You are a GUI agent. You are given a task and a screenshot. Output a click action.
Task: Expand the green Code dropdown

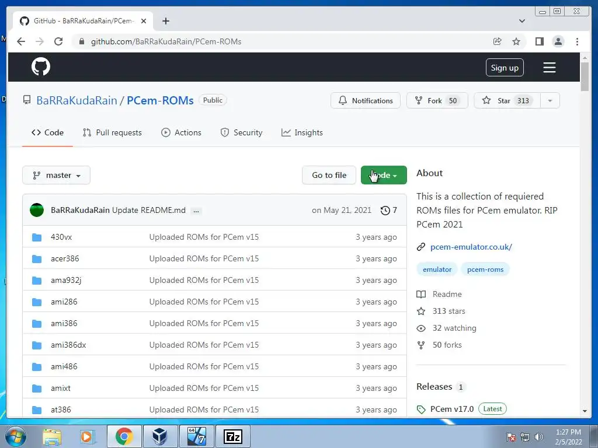click(384, 175)
